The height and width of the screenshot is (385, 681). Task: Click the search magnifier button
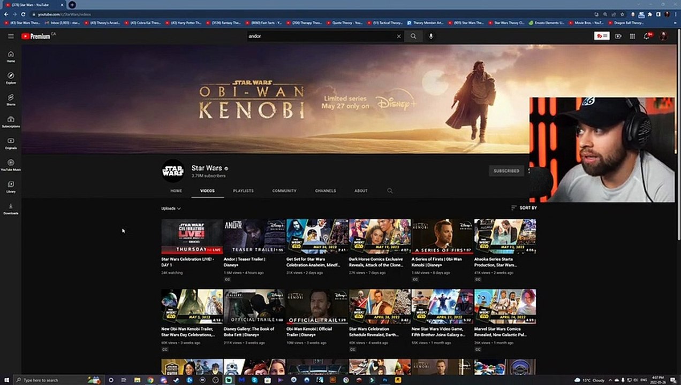pyautogui.click(x=413, y=36)
